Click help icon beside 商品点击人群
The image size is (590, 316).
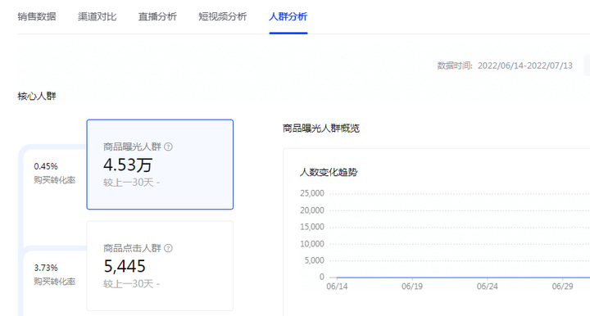click(169, 248)
